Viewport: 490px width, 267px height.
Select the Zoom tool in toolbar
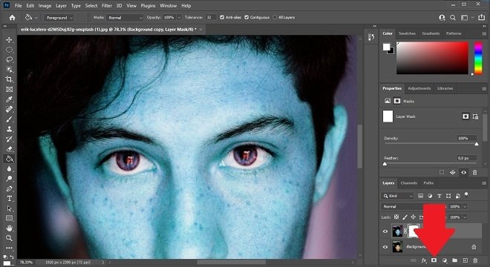click(x=9, y=238)
